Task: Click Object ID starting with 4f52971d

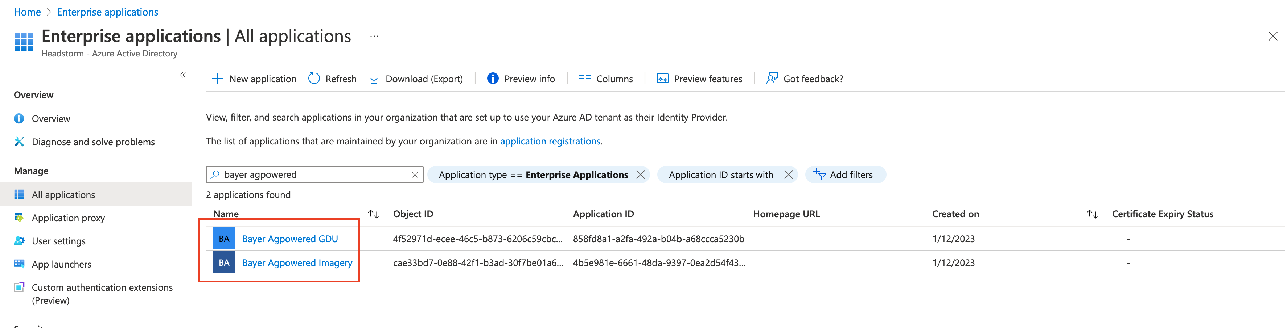Action: (x=478, y=239)
